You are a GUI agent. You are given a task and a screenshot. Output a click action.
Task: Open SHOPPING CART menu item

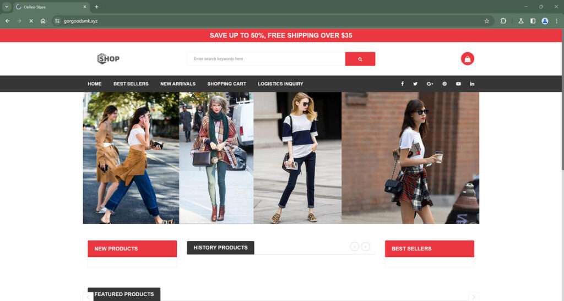coord(226,84)
